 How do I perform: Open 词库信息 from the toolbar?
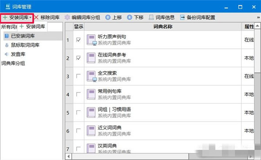162,17
